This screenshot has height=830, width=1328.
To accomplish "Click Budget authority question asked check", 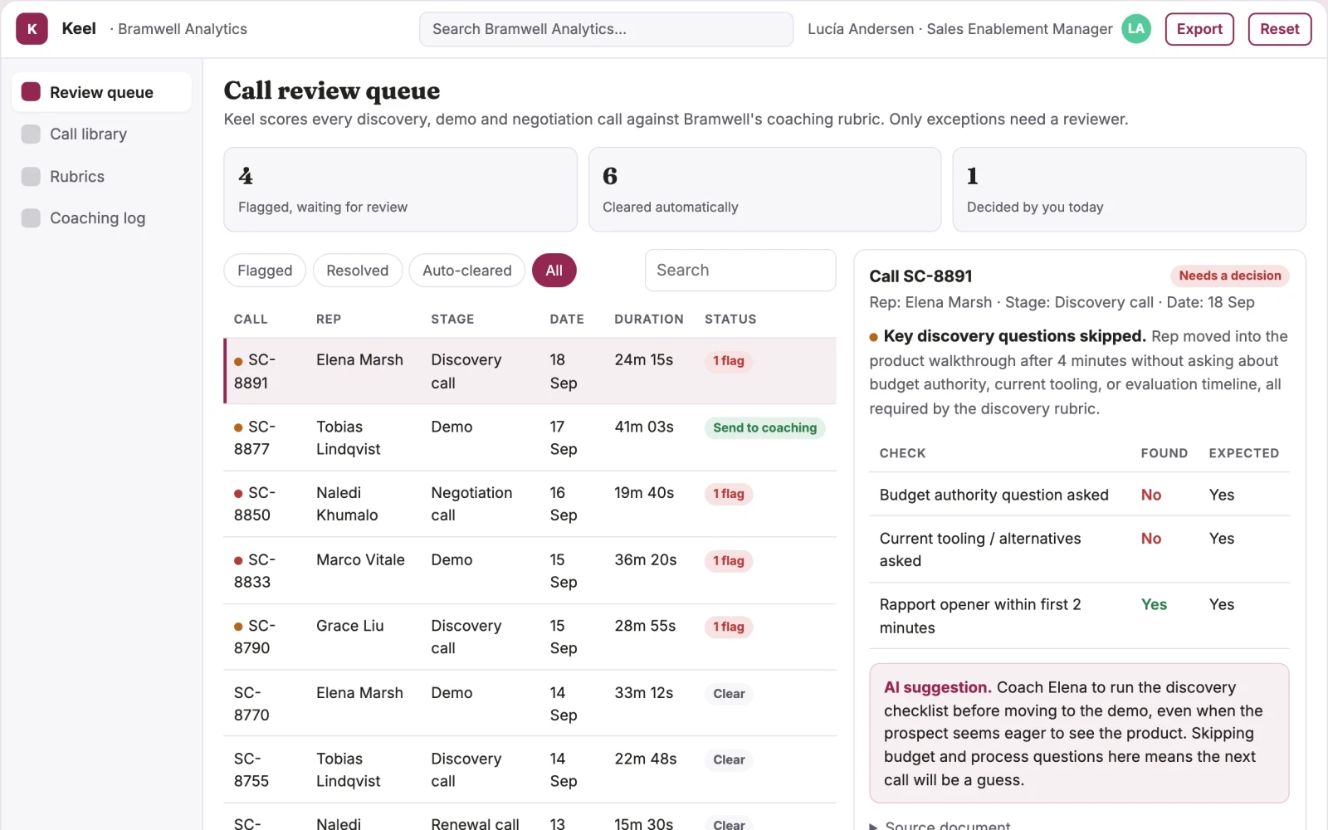I will click(1079, 495).
